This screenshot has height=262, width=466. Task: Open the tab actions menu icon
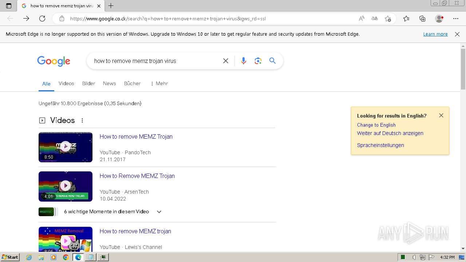9,6
